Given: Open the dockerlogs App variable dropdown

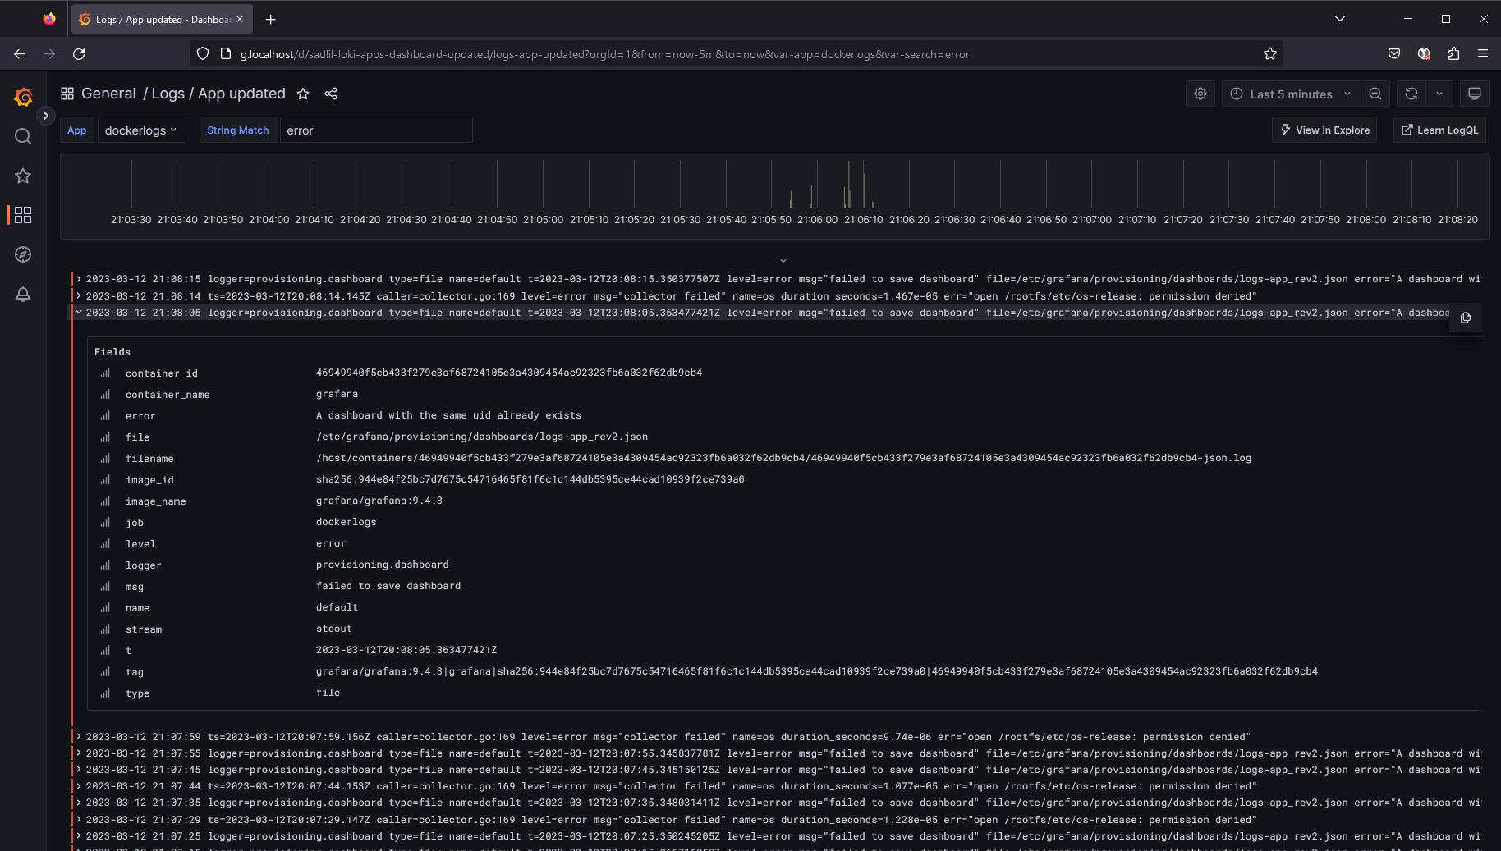Looking at the screenshot, I should 141,130.
